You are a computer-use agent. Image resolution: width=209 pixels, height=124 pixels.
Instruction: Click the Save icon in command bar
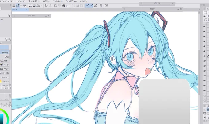pyautogui.click(x=38, y=6)
